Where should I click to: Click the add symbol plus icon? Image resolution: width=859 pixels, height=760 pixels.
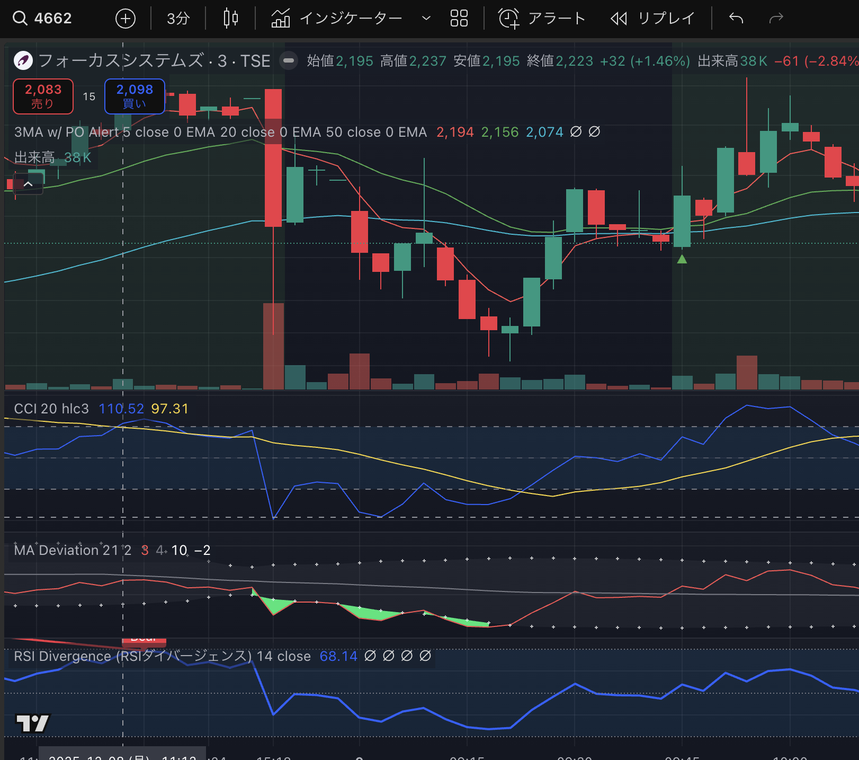[x=126, y=19]
